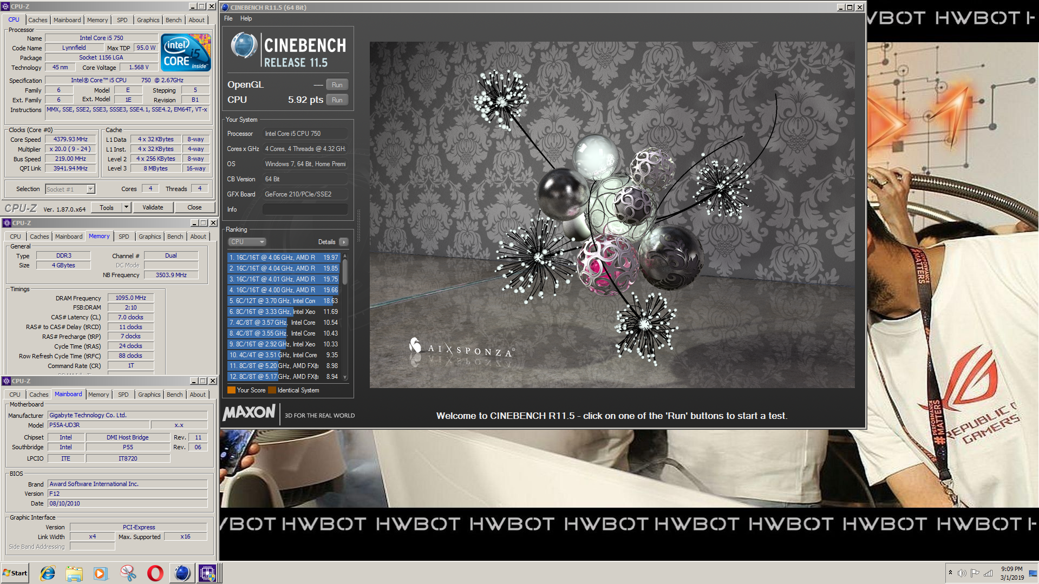Click the orange Your Score legend swatch
This screenshot has height=584, width=1039.
(x=231, y=390)
